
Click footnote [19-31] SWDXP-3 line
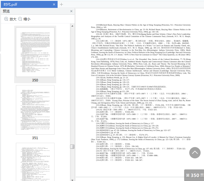108,133
